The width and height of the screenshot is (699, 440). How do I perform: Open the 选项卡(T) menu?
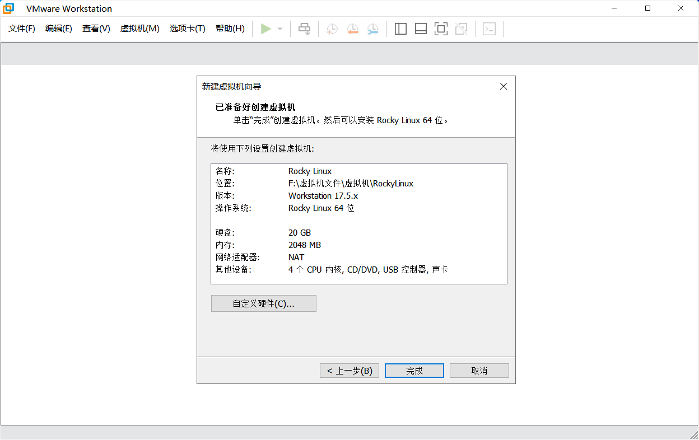click(187, 29)
